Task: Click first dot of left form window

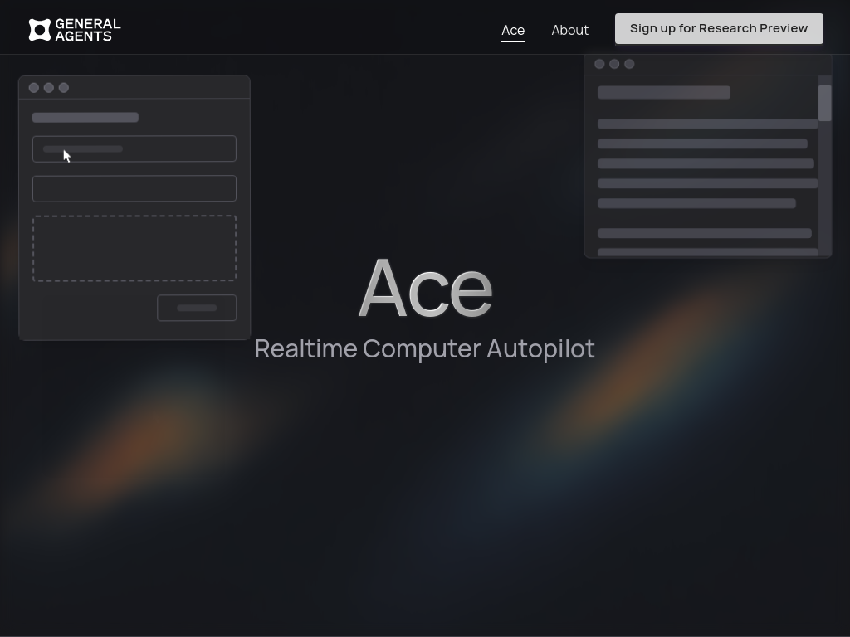Action: [x=34, y=88]
